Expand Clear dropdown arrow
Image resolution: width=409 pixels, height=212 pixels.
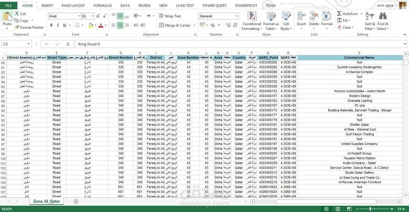352,27
